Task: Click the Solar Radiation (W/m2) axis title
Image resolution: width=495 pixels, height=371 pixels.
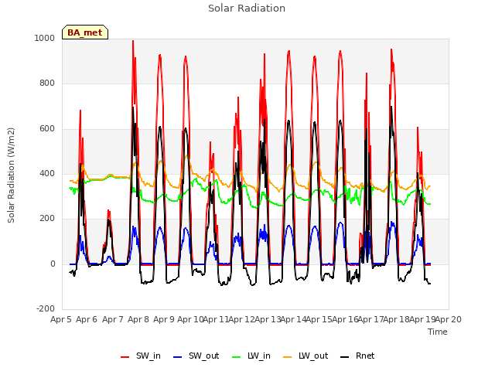Action: tap(11, 175)
